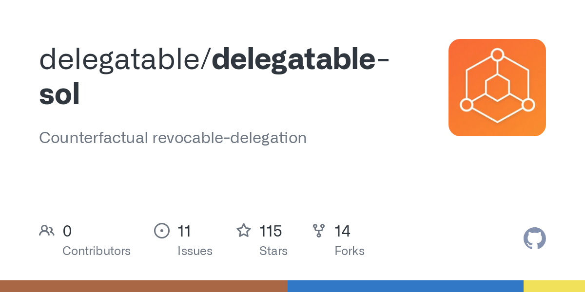Image resolution: width=585 pixels, height=292 pixels.
Task: Click the 14 Forks count
Action: click(342, 231)
